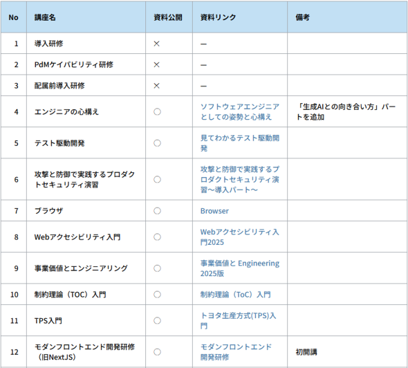
Task: Click the × mark in the PdMケイパビリティ研修 row
Action: coord(157,65)
